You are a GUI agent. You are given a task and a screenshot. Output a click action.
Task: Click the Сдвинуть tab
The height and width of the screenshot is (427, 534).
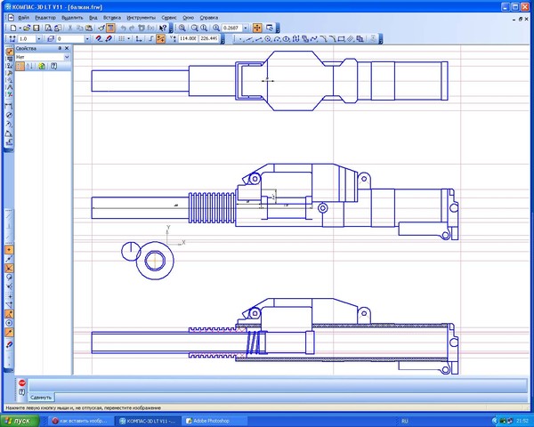click(x=41, y=398)
